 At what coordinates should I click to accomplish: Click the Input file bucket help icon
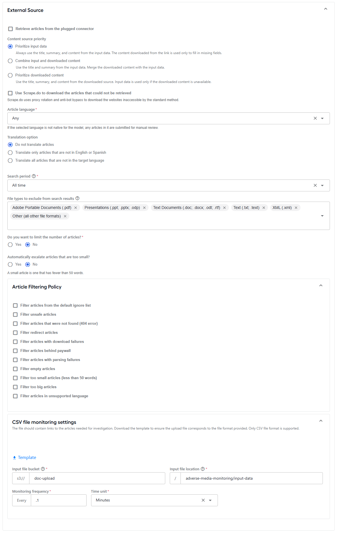click(x=43, y=469)
